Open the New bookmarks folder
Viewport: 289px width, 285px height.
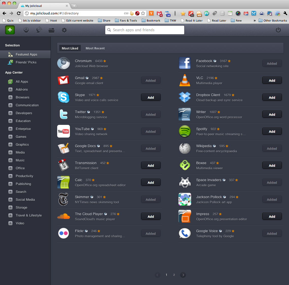coord(236,20)
